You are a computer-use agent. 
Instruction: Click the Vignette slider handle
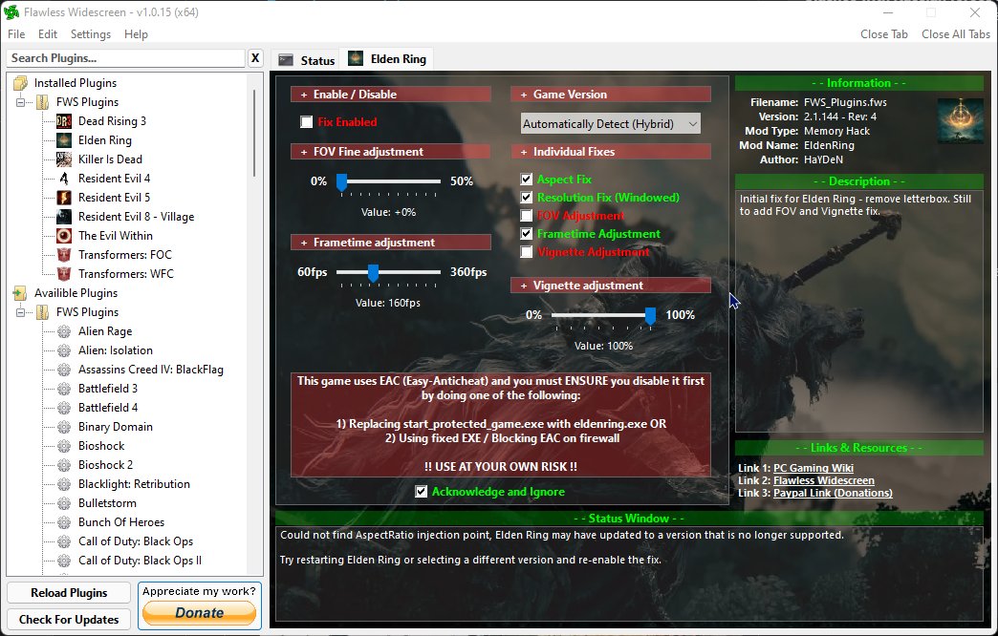click(650, 316)
